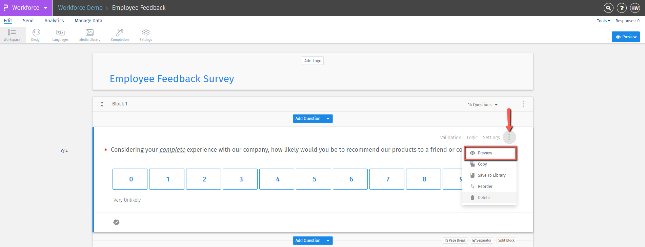The height and width of the screenshot is (247, 645).
Task: Click the blue Preview button
Action: [626, 37]
